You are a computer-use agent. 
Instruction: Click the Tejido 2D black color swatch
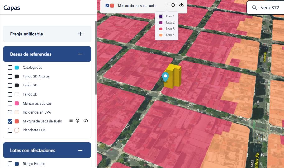pyautogui.click(x=17, y=85)
